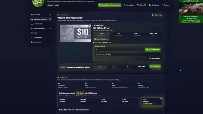
Task: Click the Max einfügen option
Action: tap(154, 58)
